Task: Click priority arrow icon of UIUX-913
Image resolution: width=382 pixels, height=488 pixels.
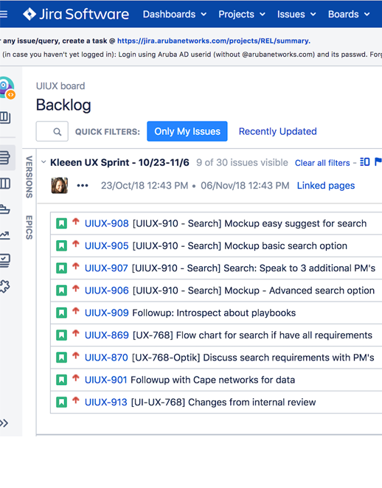Action: [x=76, y=401]
